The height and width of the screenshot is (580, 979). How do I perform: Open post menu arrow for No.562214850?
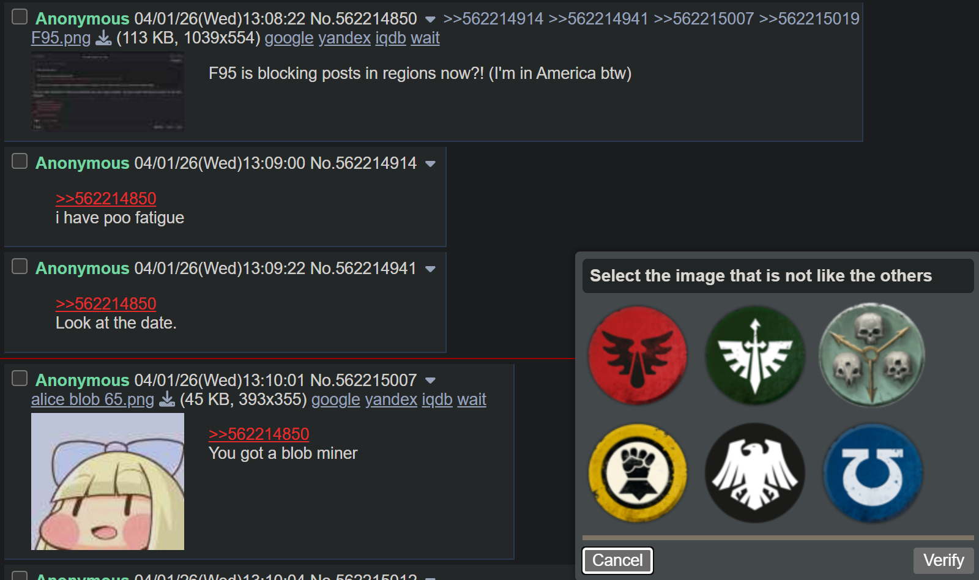[x=430, y=20]
